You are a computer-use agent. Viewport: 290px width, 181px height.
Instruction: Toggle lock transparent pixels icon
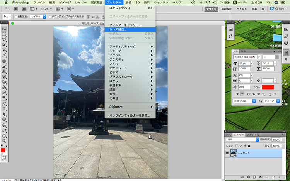coord(237,146)
